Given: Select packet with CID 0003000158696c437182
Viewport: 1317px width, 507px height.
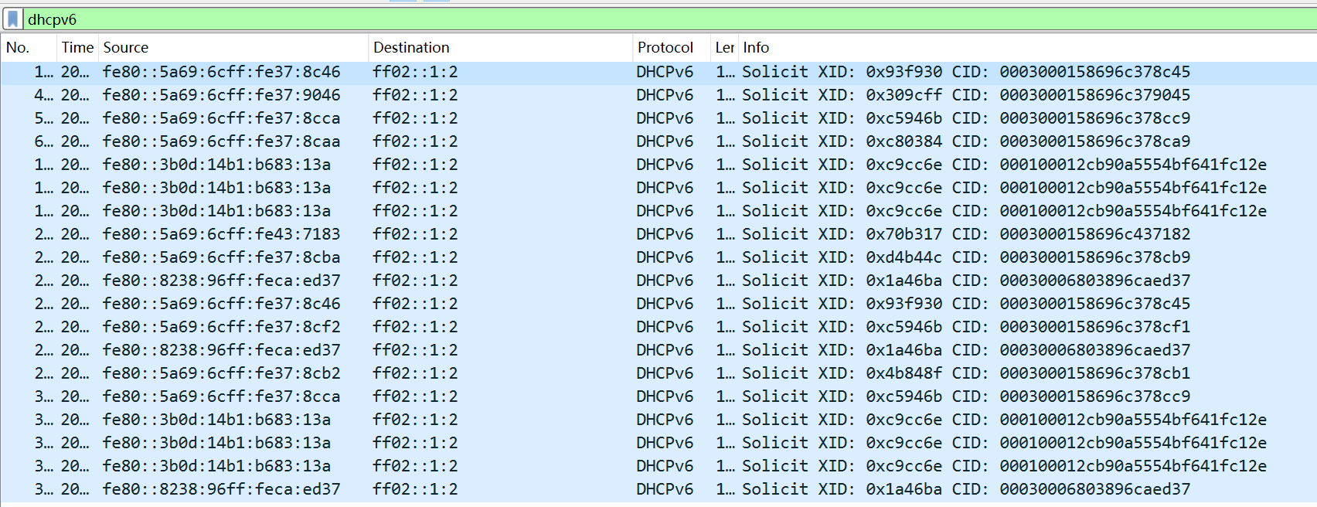Looking at the screenshot, I should pos(1094,234).
